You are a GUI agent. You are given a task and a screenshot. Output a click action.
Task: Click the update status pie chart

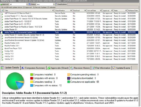15,81
